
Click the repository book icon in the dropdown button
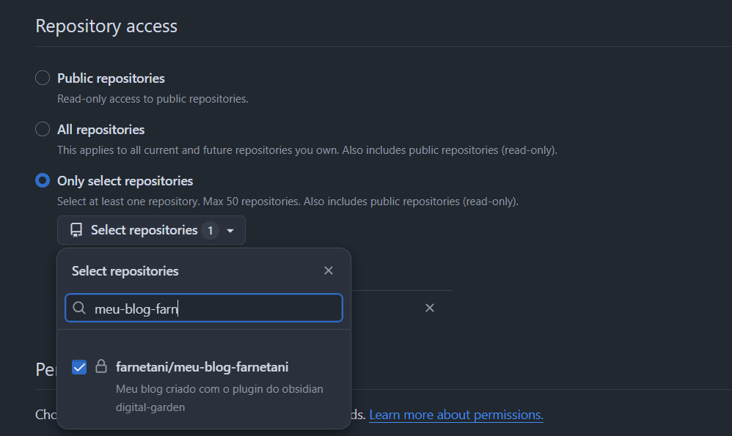(76, 230)
